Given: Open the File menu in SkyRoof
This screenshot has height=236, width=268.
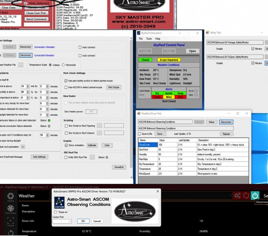Looking at the screenshot, I should (x=141, y=39).
